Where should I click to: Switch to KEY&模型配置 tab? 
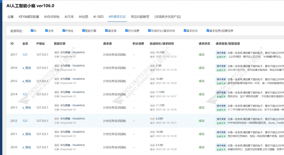click(x=29, y=17)
